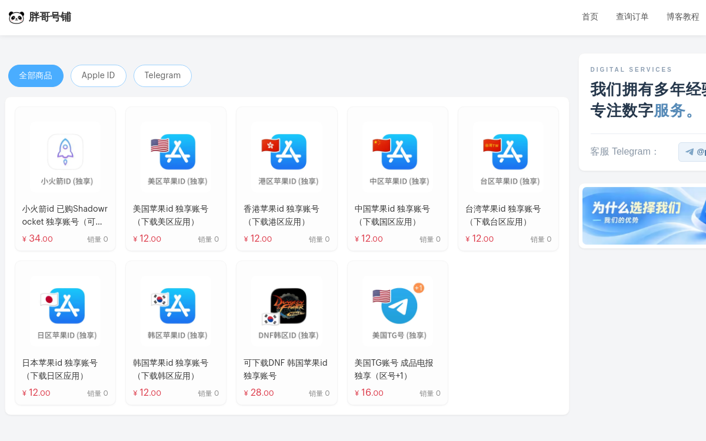The height and width of the screenshot is (441, 706).
Task: Open 韩国苹果id 独享账号 product title
Action: pyautogui.click(x=171, y=369)
